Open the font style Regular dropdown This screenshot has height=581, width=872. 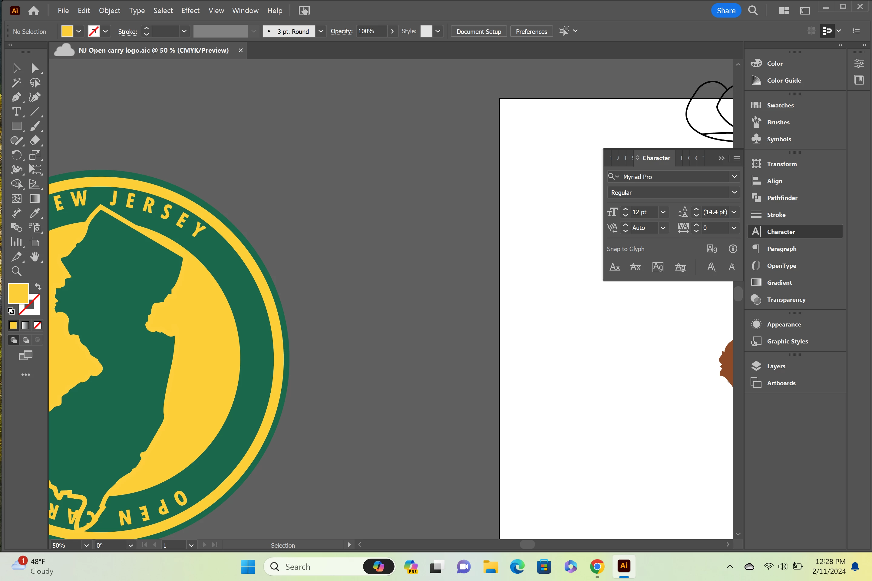(734, 192)
